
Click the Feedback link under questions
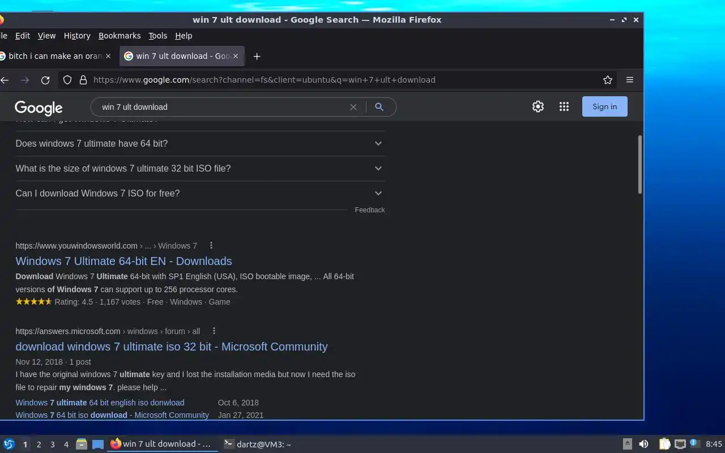[370, 210]
